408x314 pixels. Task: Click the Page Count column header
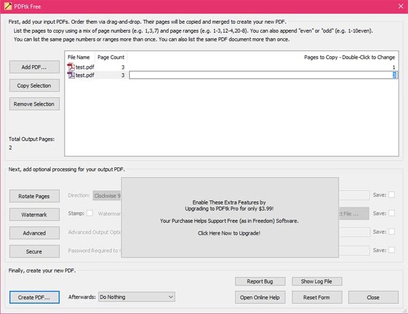111,57
